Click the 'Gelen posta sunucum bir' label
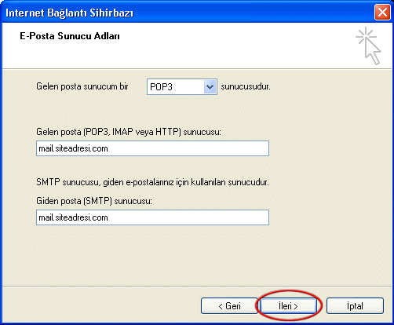The width and height of the screenshot is (394, 325). coord(82,86)
